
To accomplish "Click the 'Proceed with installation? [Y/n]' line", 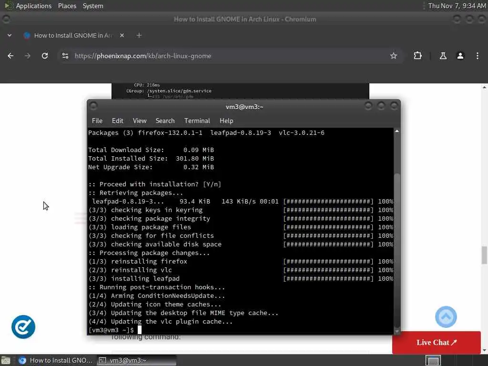I will pos(155,184).
